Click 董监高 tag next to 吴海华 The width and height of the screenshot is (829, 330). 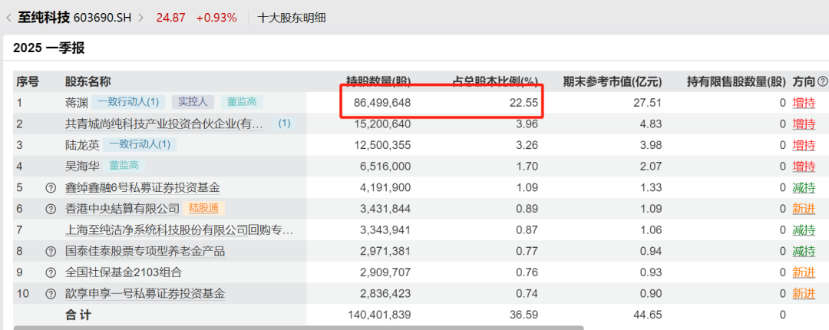click(x=124, y=166)
